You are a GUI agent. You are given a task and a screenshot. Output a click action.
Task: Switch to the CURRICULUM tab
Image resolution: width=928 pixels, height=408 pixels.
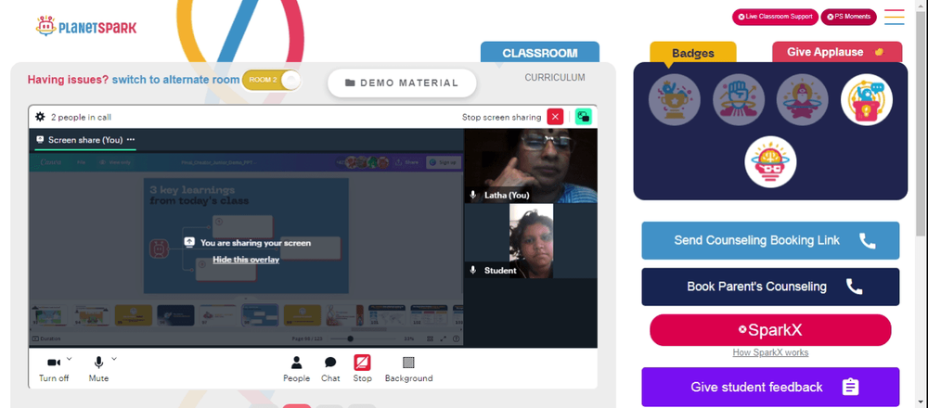(x=555, y=78)
